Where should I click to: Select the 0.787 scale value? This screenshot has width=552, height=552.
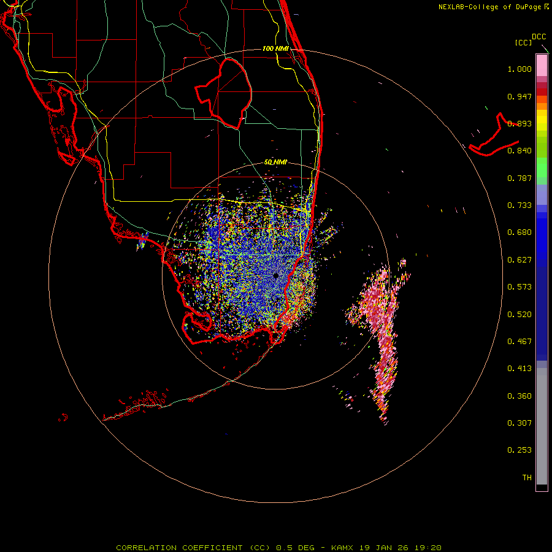coord(519,178)
